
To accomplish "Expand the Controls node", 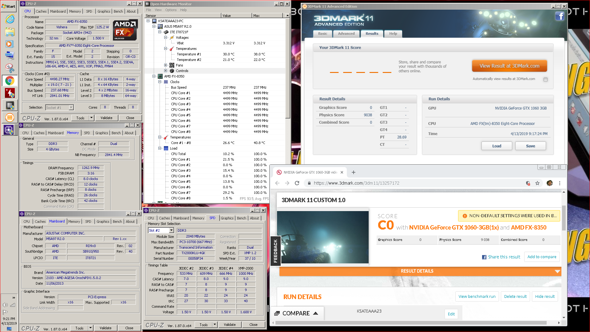I will [x=165, y=71].
